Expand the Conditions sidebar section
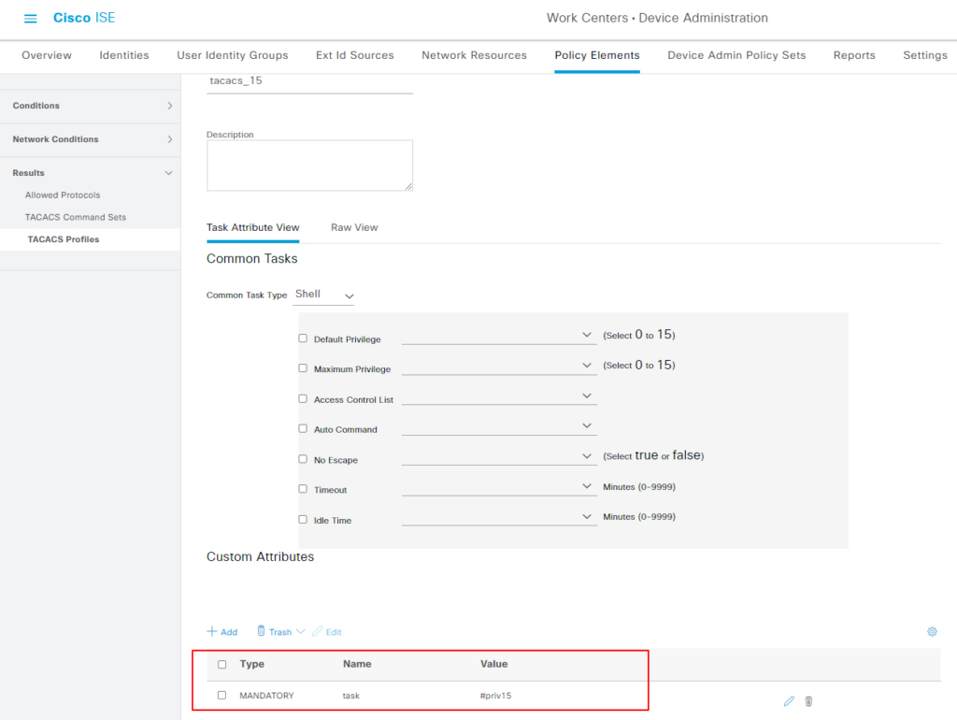 90,106
